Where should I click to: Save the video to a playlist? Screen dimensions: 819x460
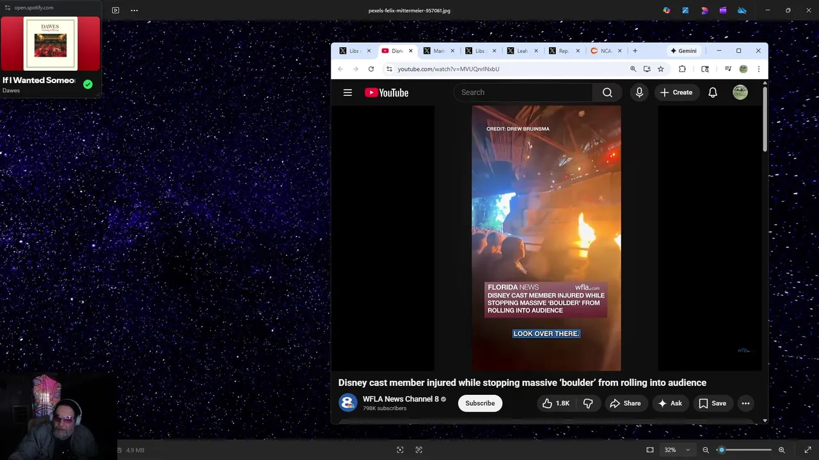tap(712, 403)
